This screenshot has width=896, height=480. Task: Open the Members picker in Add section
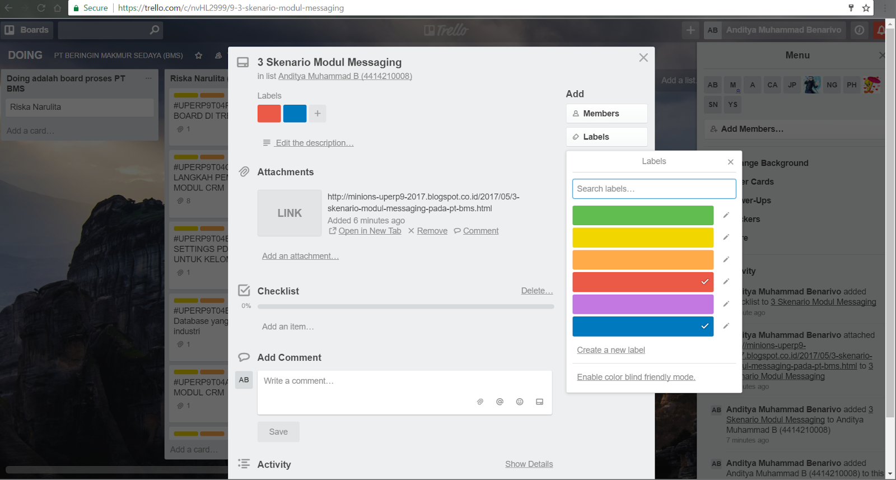[x=606, y=114]
